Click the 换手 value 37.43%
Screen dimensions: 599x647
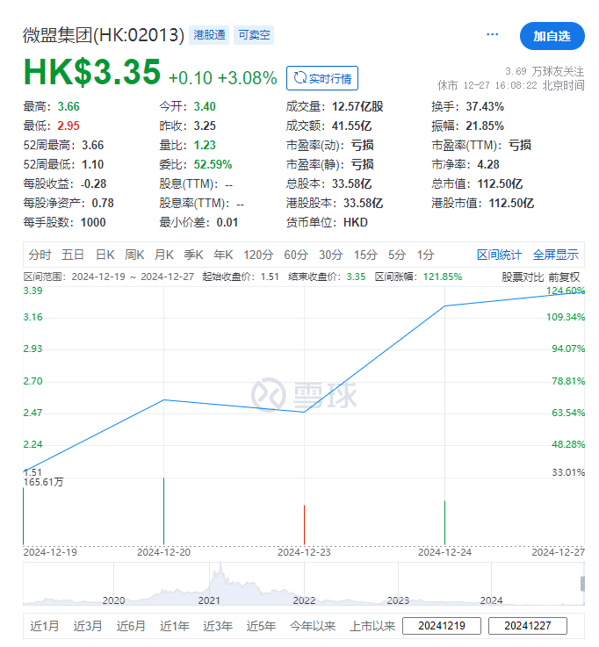coord(485,106)
